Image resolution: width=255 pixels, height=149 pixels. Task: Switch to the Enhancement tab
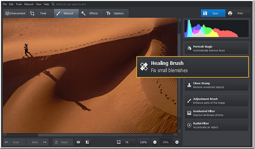coord(16,13)
